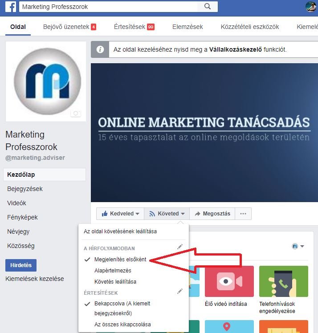
Task: Select Bekapcsolva (A kiemelt bejegyzésekről) notifications
Action: pyautogui.click(x=122, y=309)
